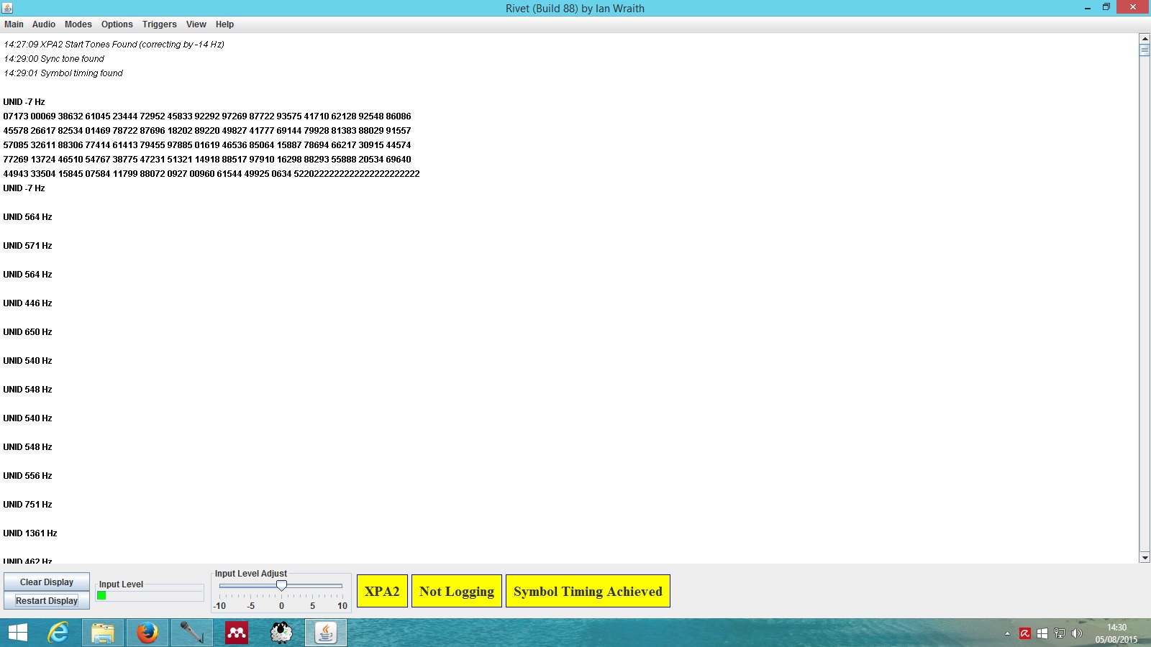Show hidden system tray icons
This screenshot has width=1151, height=647.
point(1007,633)
